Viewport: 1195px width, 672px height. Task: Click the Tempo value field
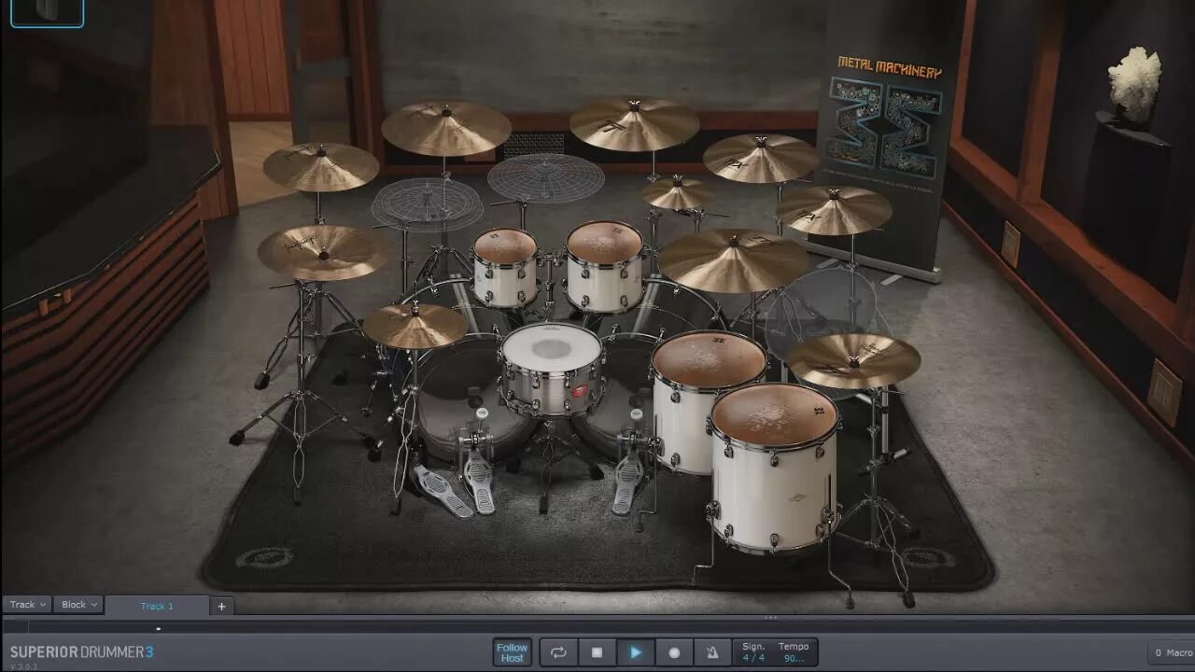coord(794,652)
